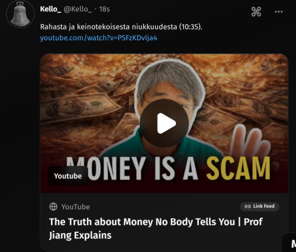The height and width of the screenshot is (252, 296).
Task: Click the YouTube source label in card
Action: (x=76, y=207)
